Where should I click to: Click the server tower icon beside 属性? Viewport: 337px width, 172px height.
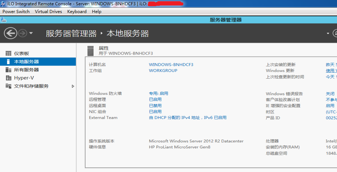(90, 51)
